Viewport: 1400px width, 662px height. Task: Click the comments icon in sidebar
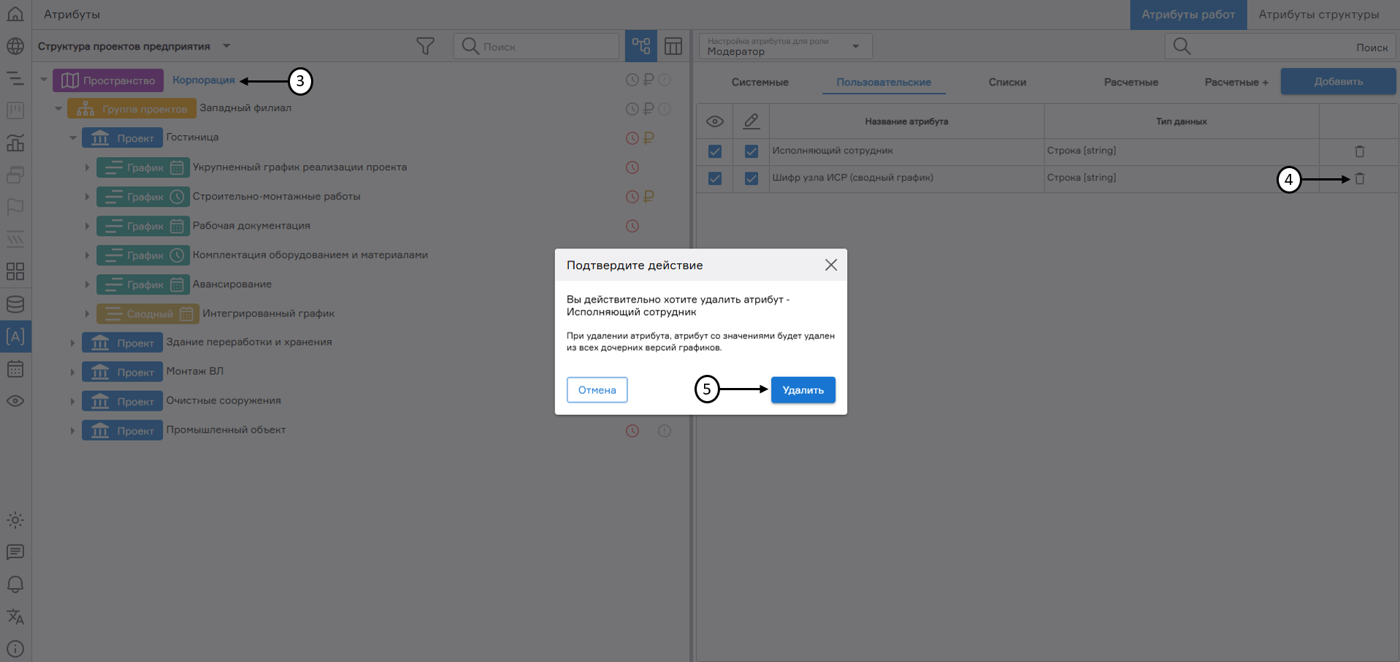click(x=15, y=552)
